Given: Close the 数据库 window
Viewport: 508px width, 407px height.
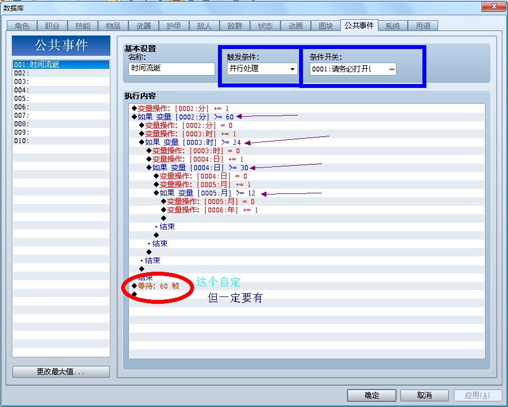Looking at the screenshot, I should (493, 7).
